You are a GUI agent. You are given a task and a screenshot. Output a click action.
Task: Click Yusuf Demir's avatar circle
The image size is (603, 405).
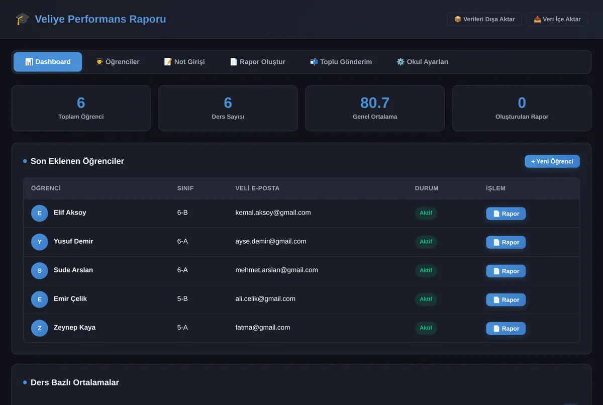[x=40, y=242]
